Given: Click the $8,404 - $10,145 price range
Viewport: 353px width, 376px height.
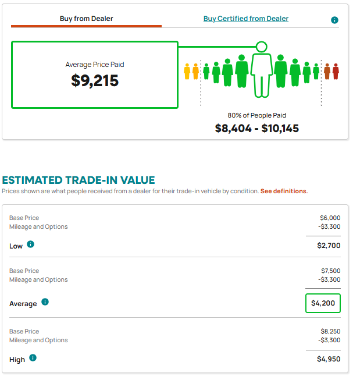Looking at the screenshot, I should pyautogui.click(x=256, y=128).
